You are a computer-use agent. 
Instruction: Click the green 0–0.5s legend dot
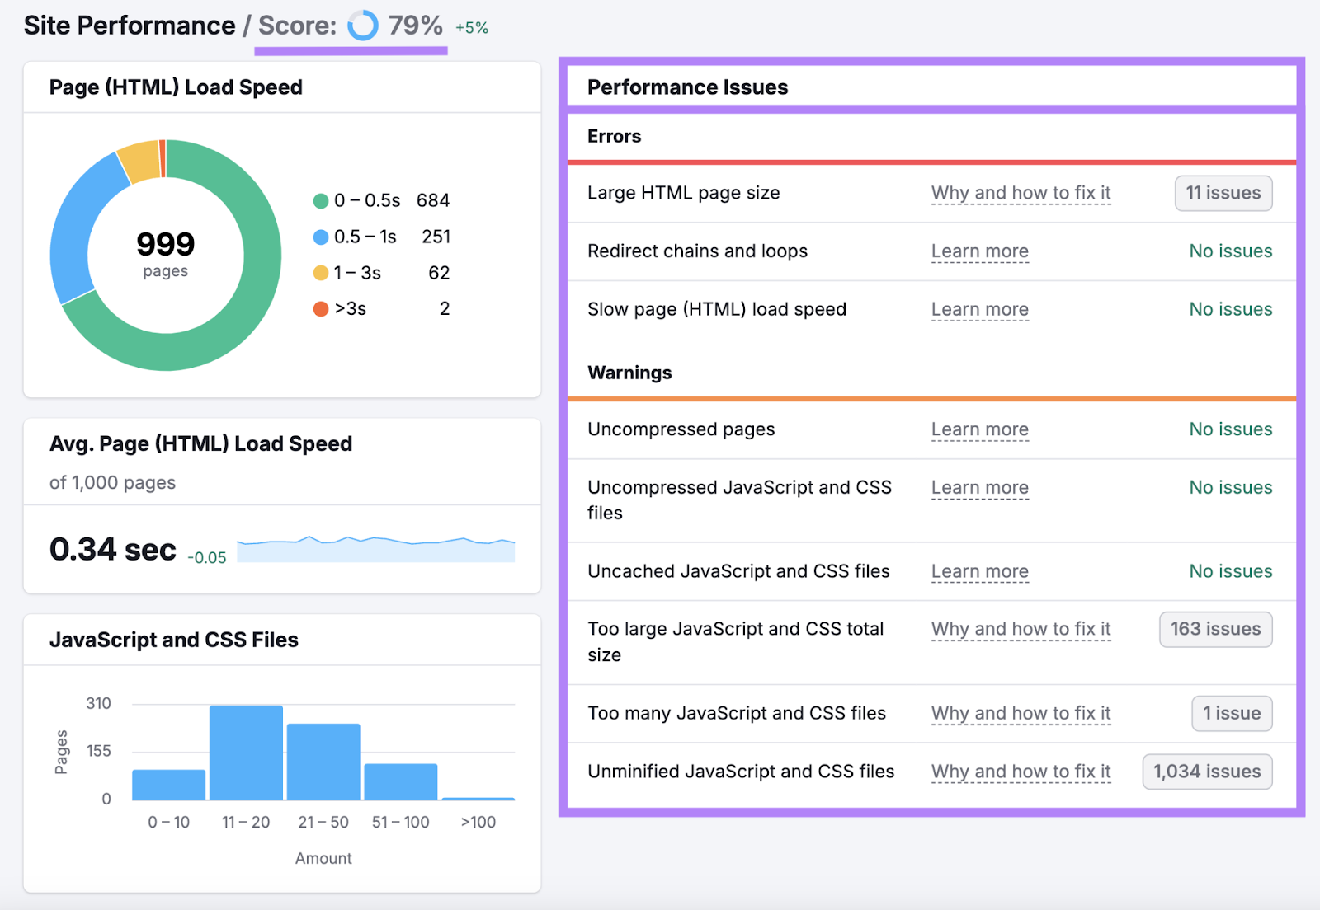pos(321,200)
